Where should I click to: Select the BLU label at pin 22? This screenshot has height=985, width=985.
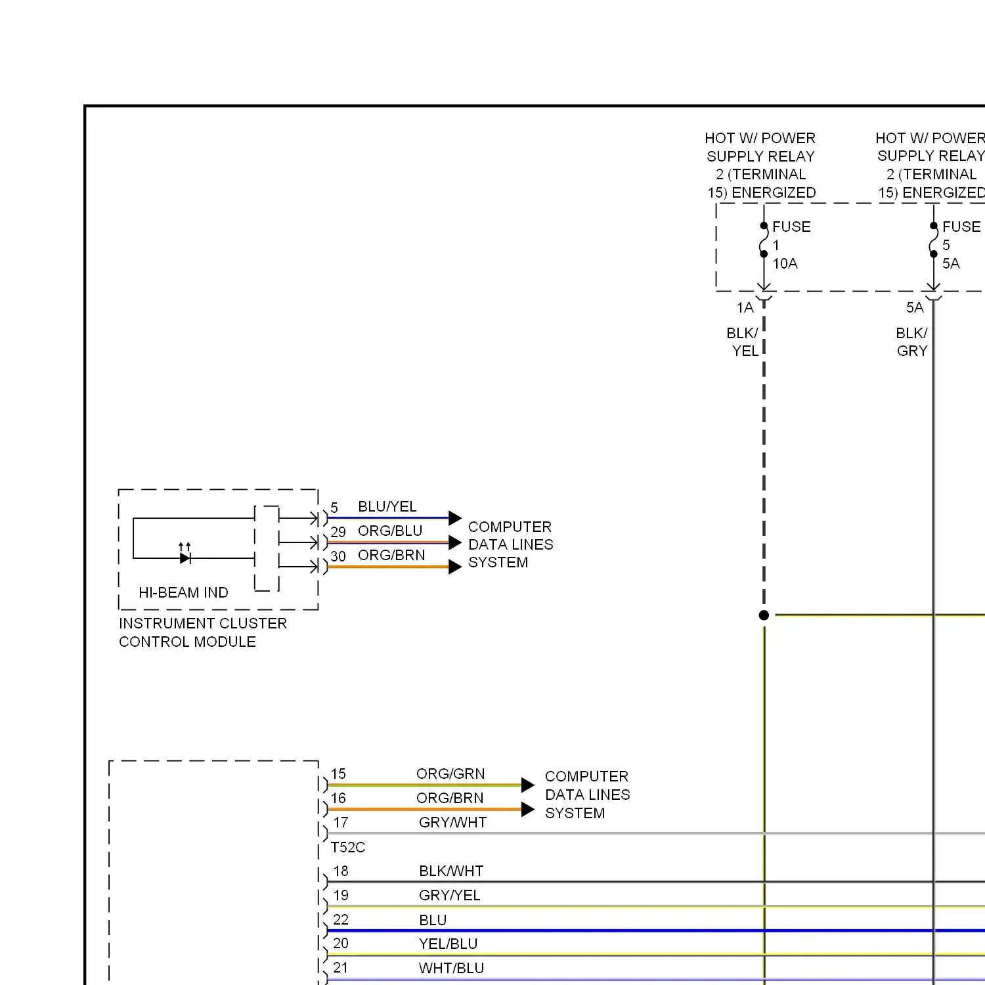[433, 920]
